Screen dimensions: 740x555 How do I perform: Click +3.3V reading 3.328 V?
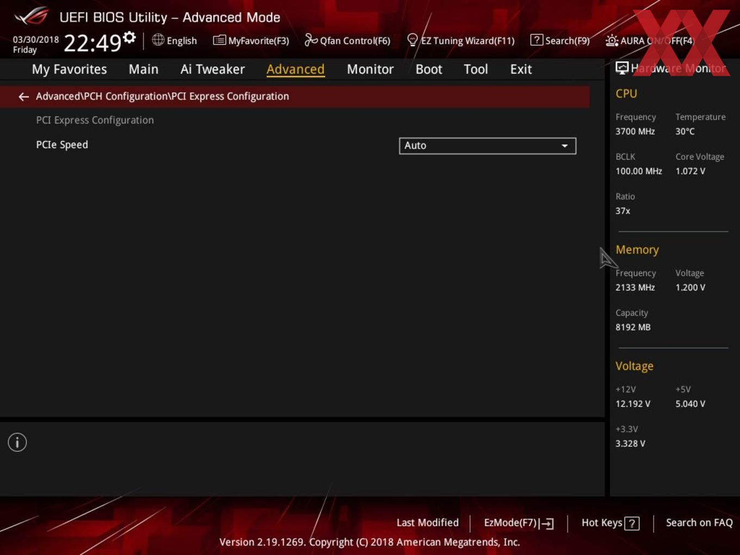click(630, 443)
